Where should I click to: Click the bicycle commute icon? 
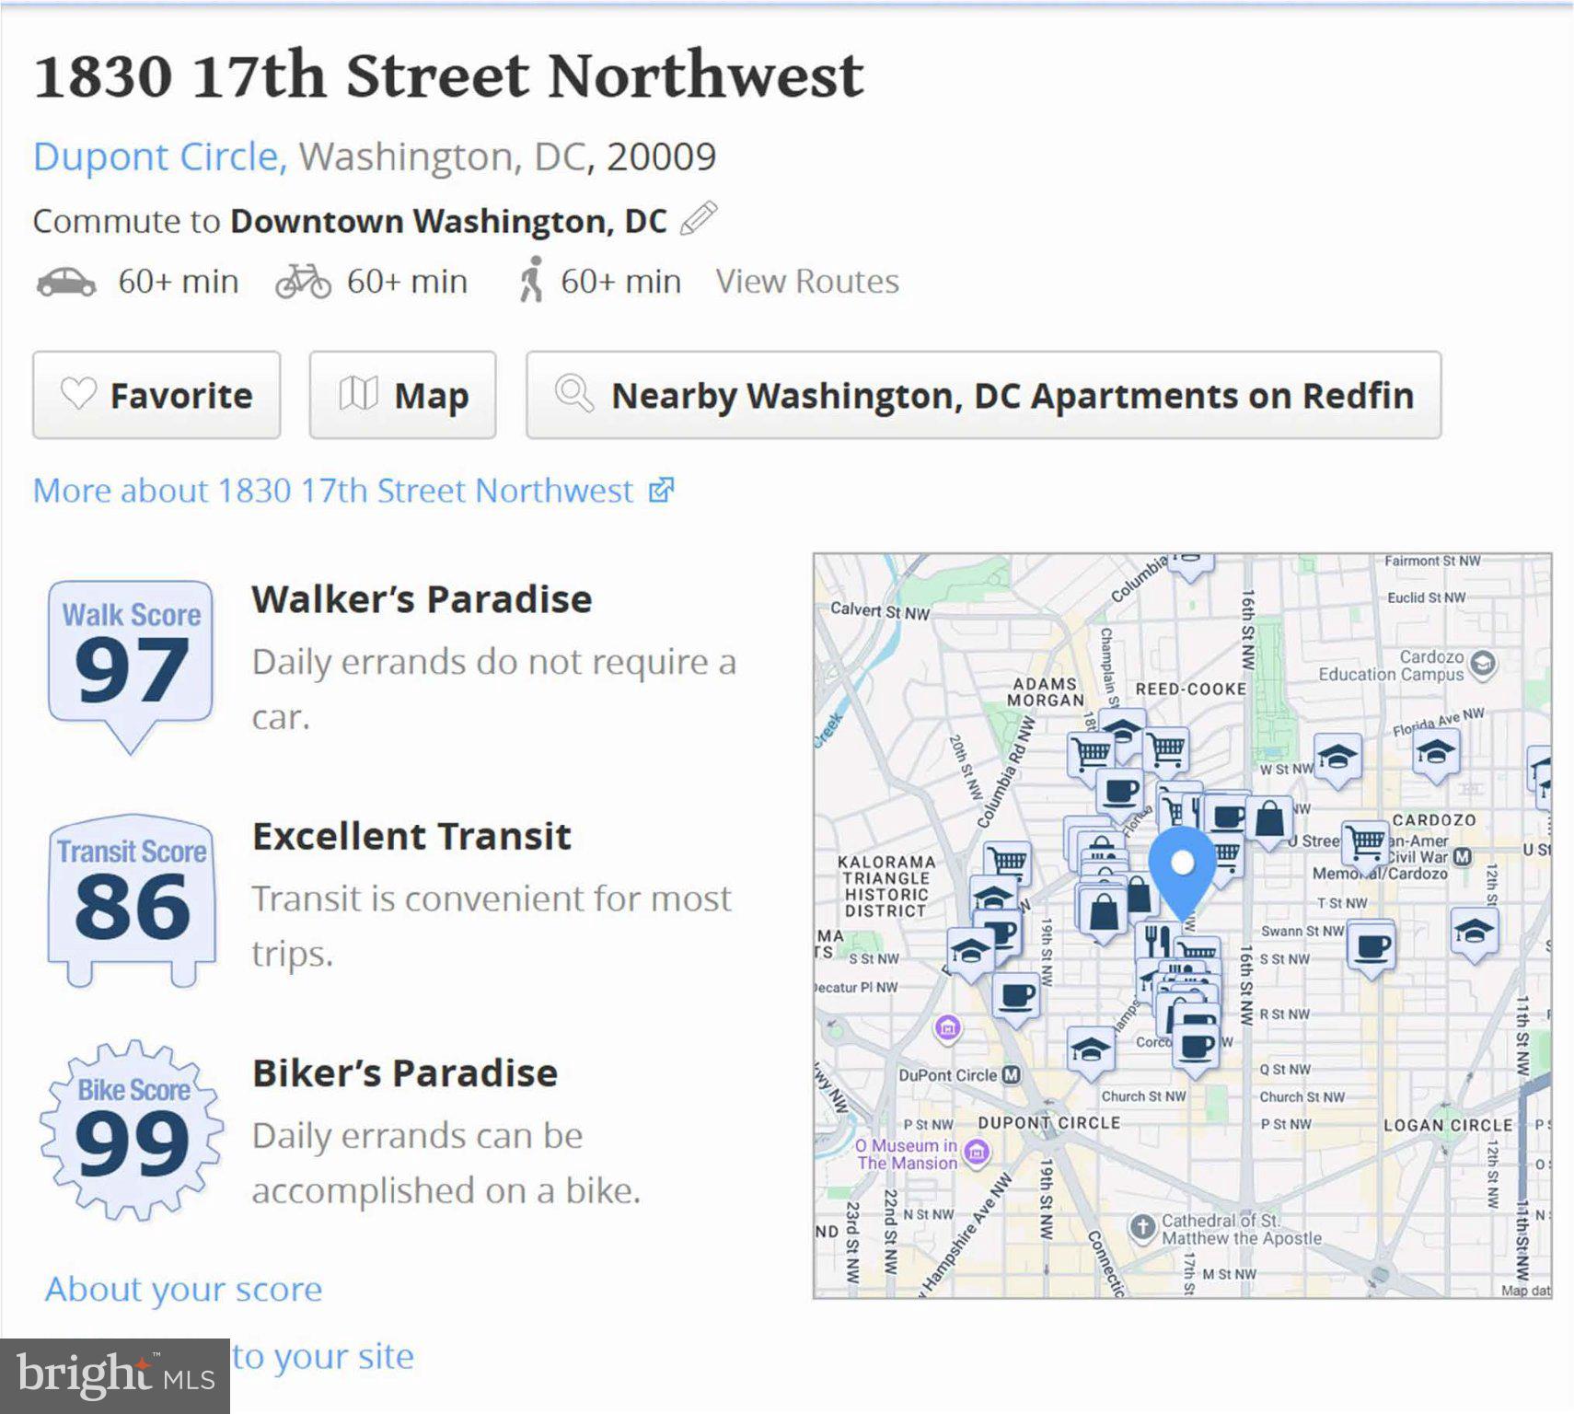click(x=303, y=282)
